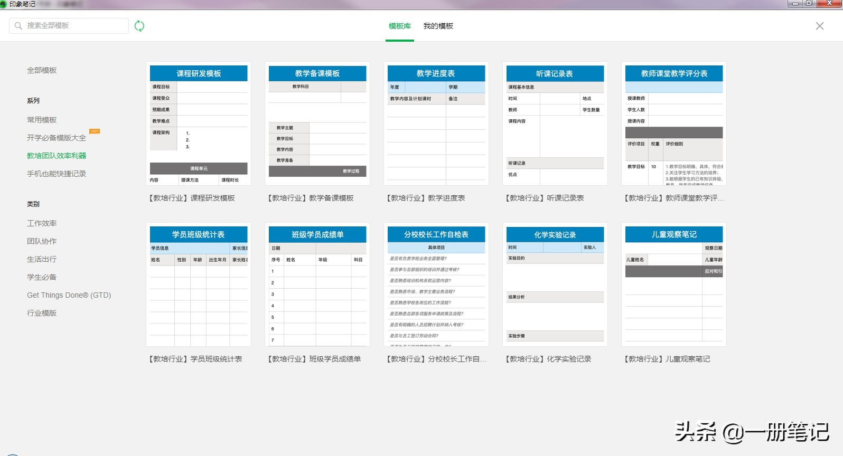The height and width of the screenshot is (456, 843).
Task: Switch to the 我的模板 tab
Action: pyautogui.click(x=438, y=26)
